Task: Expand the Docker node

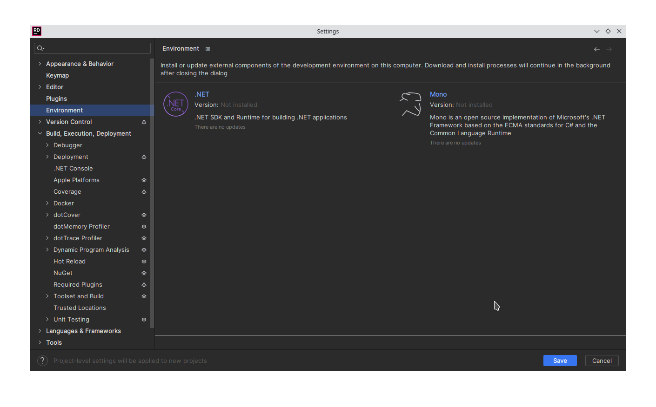Action: 47,203
